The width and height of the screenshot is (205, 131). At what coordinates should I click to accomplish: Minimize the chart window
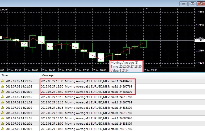[x=184, y=3]
